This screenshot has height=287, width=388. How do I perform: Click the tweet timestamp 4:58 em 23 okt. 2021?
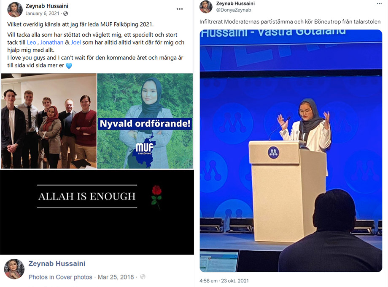(224, 281)
